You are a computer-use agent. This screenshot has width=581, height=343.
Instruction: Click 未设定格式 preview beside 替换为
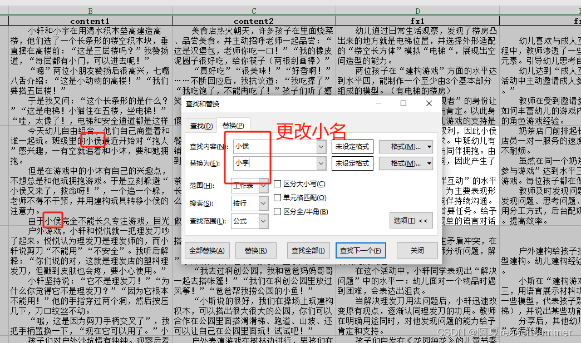click(352, 163)
